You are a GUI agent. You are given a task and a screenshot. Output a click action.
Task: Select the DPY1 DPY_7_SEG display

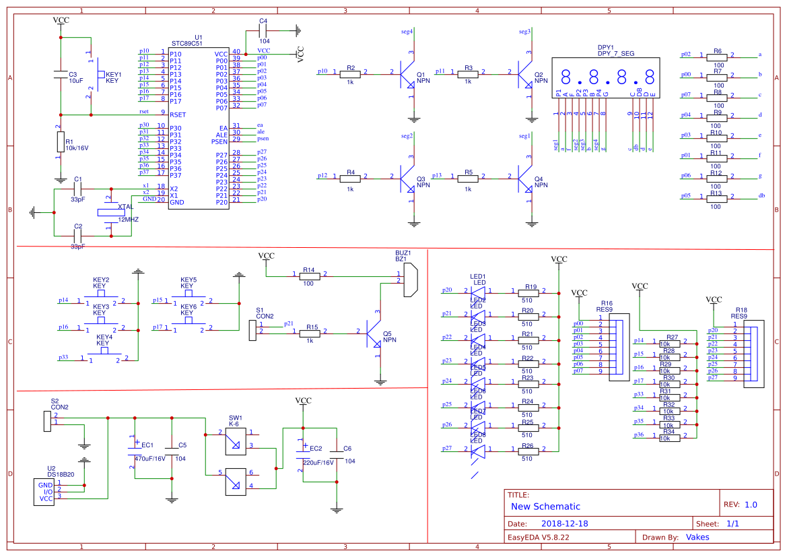click(606, 77)
